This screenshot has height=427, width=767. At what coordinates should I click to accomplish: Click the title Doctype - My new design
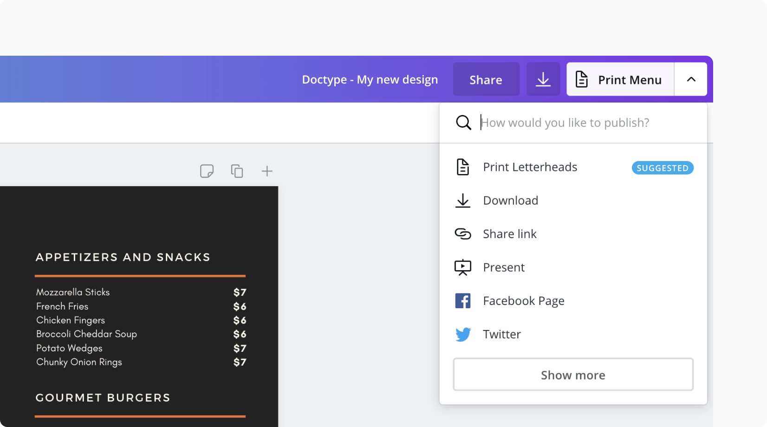tap(370, 79)
